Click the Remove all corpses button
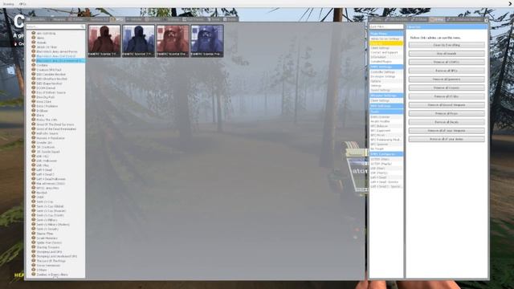This screenshot has width=514, height=289. click(x=447, y=88)
